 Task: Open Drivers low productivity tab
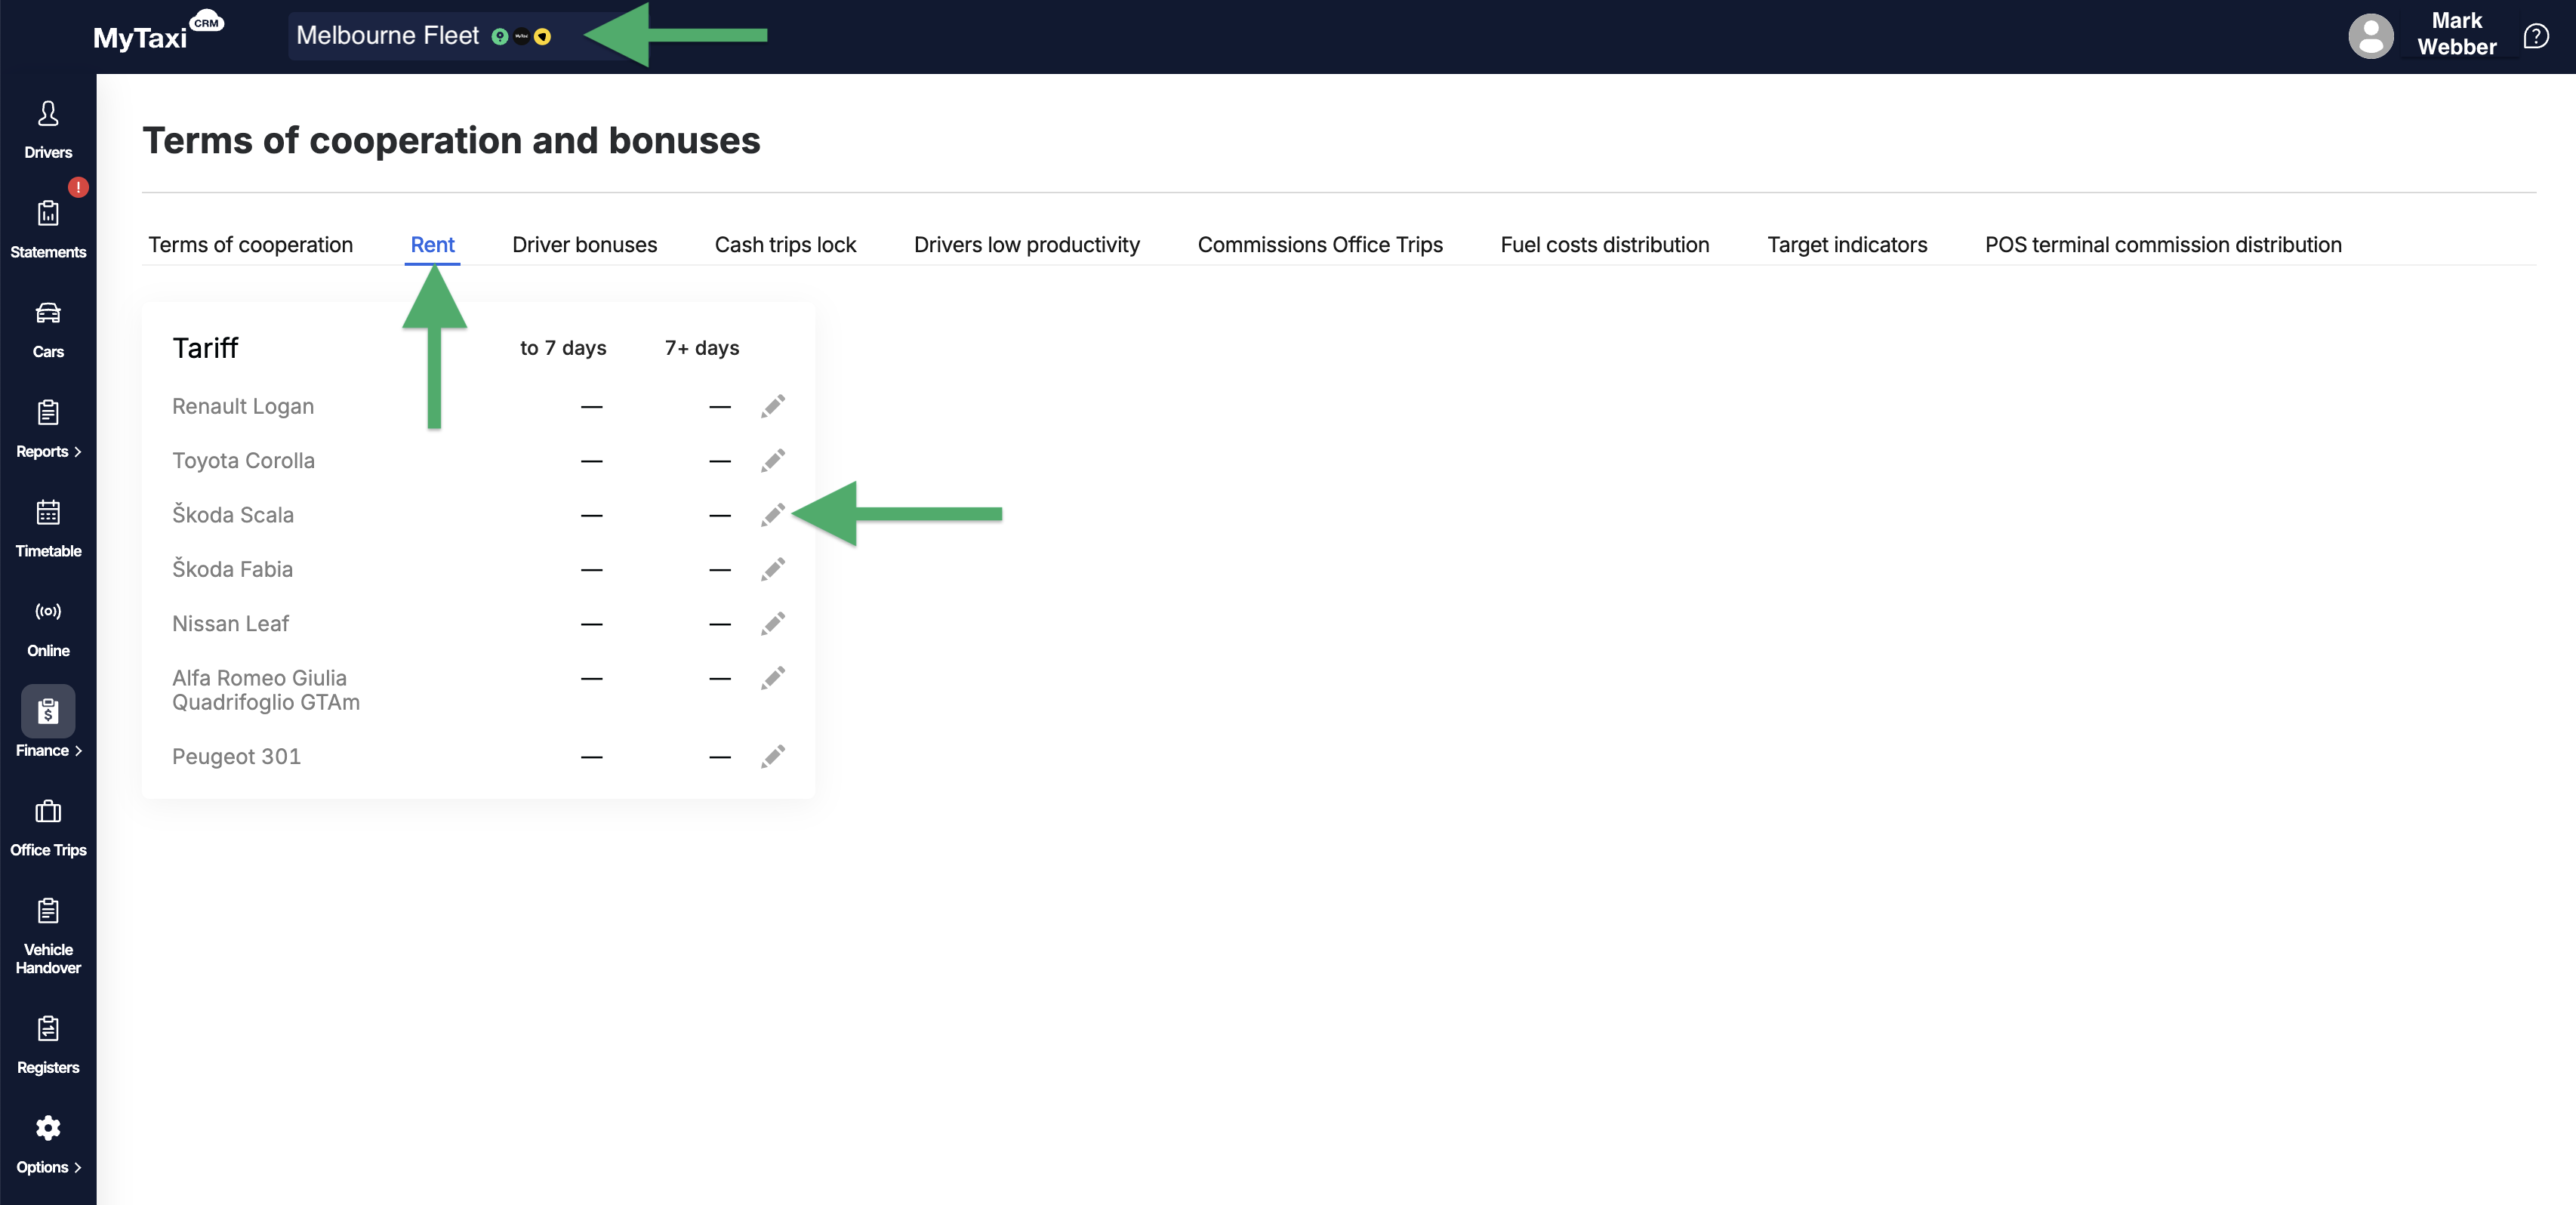pyautogui.click(x=1026, y=245)
